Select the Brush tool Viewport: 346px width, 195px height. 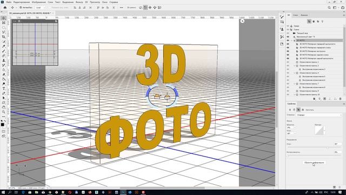tap(4, 51)
